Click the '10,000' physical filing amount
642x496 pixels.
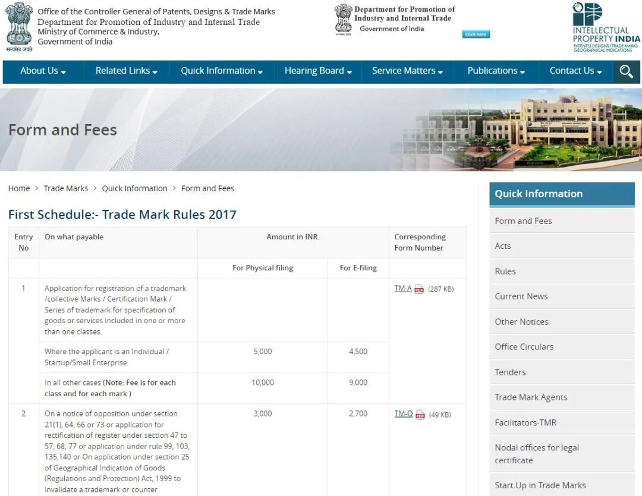[x=263, y=383]
